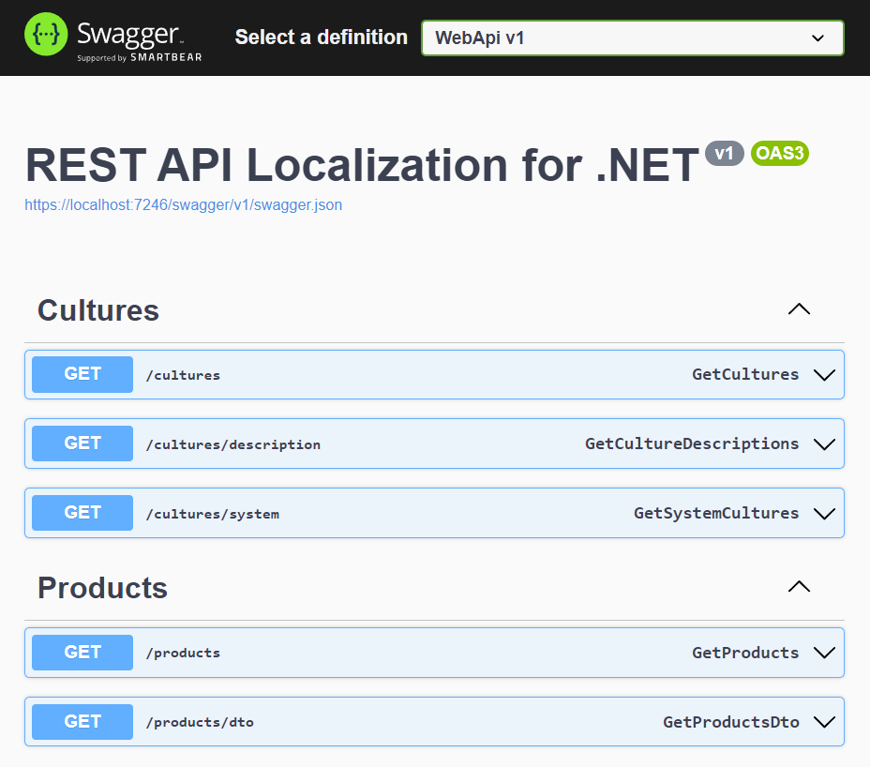Click GET button for /cultures/system
Viewport: 870px width, 767px height.
pyautogui.click(x=82, y=513)
